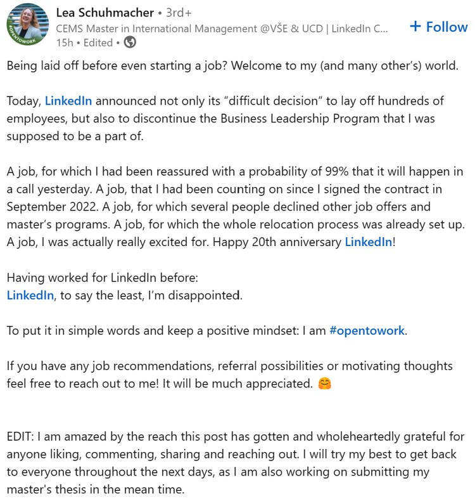This screenshot has width=475, height=501.
Task: Click LinkedIn mention after "Happy 20th anniversary"
Action: (x=368, y=242)
